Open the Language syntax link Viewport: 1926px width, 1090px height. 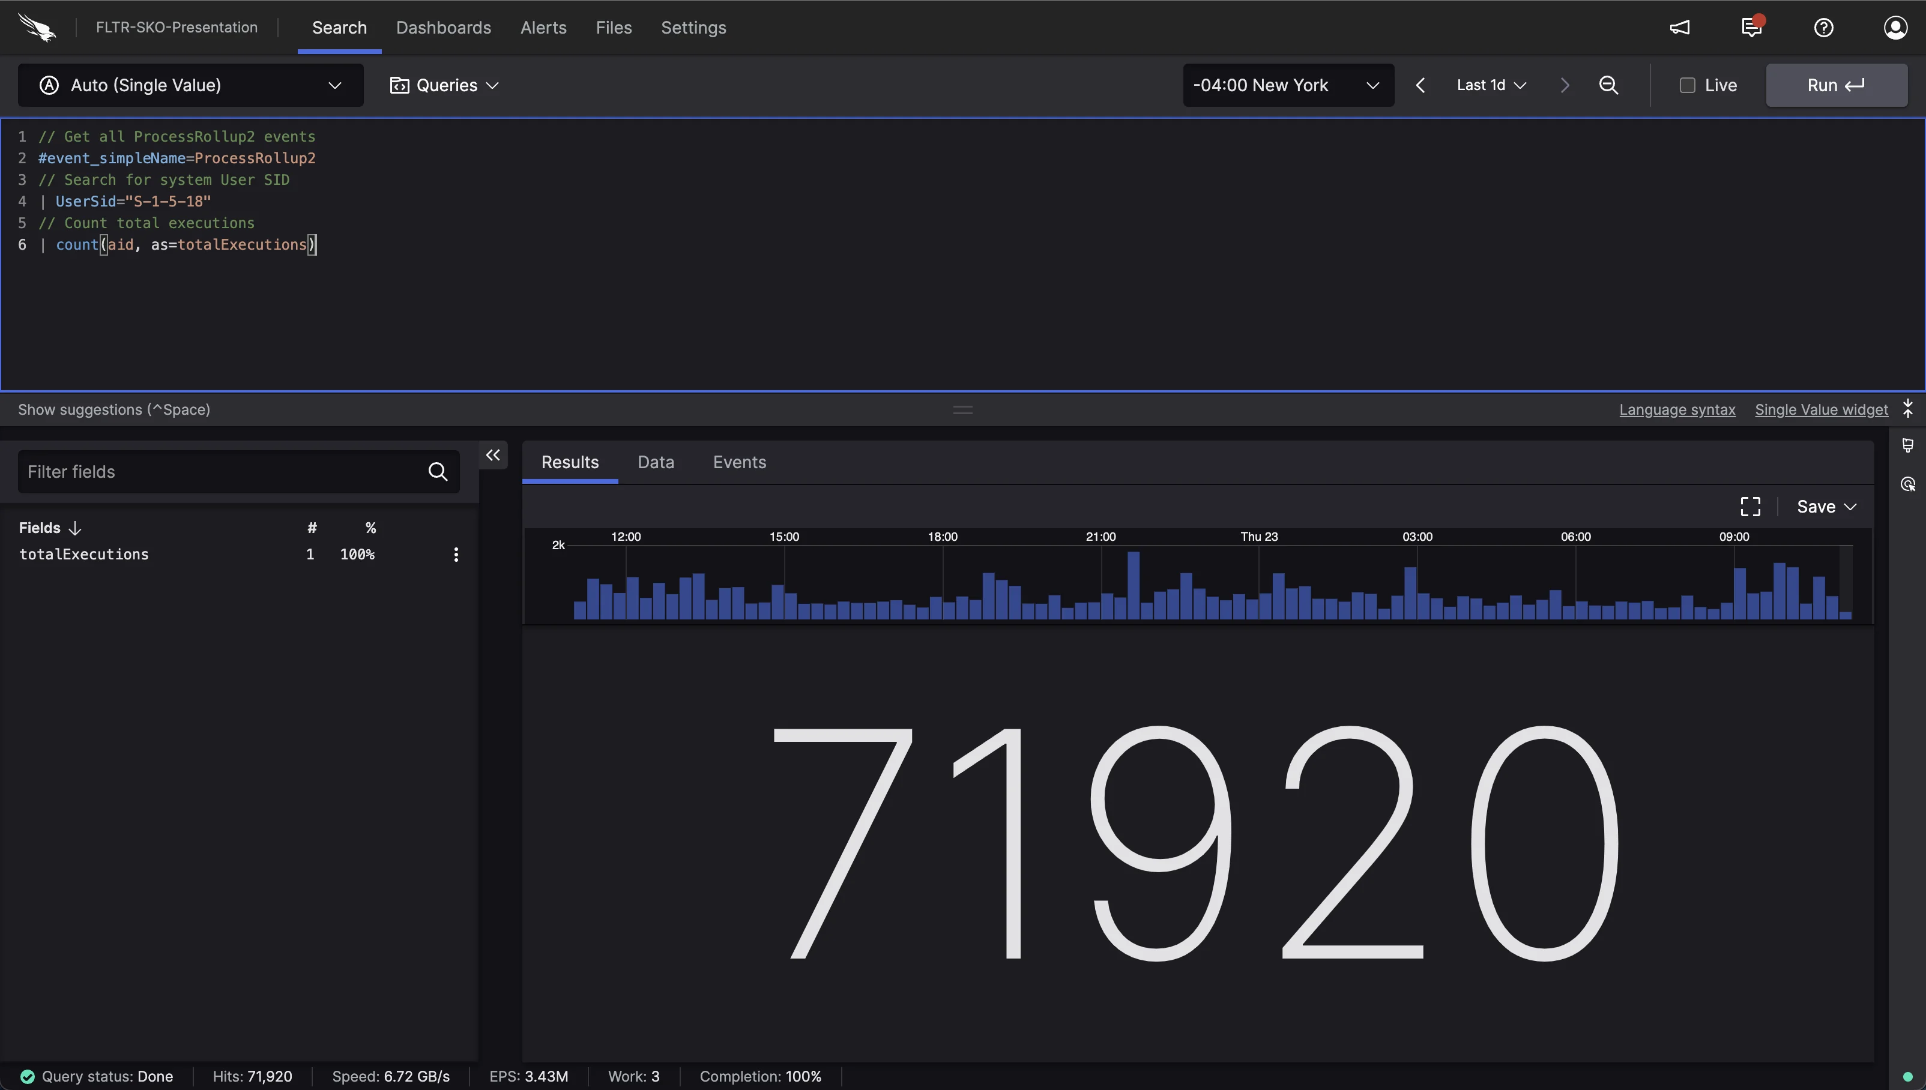coord(1677,409)
